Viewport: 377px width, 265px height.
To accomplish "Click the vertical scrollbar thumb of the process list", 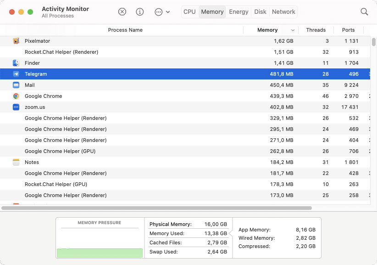I will 373,42.
